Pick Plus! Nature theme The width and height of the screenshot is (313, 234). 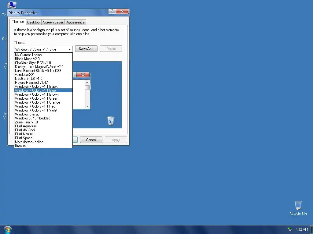coord(43,134)
